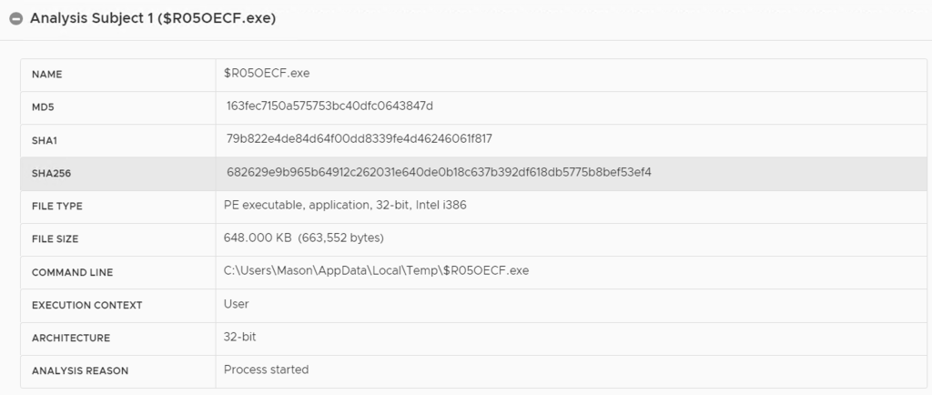Image resolution: width=932 pixels, height=395 pixels.
Task: Click the MD5 hash value
Action: (x=329, y=106)
